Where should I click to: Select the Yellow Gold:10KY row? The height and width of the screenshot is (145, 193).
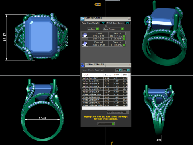pyautogui.click(x=105, y=81)
